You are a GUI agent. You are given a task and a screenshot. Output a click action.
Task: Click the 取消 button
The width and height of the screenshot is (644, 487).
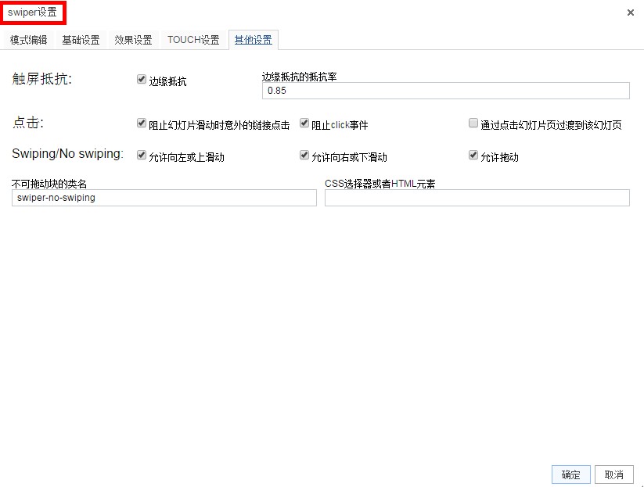(614, 474)
